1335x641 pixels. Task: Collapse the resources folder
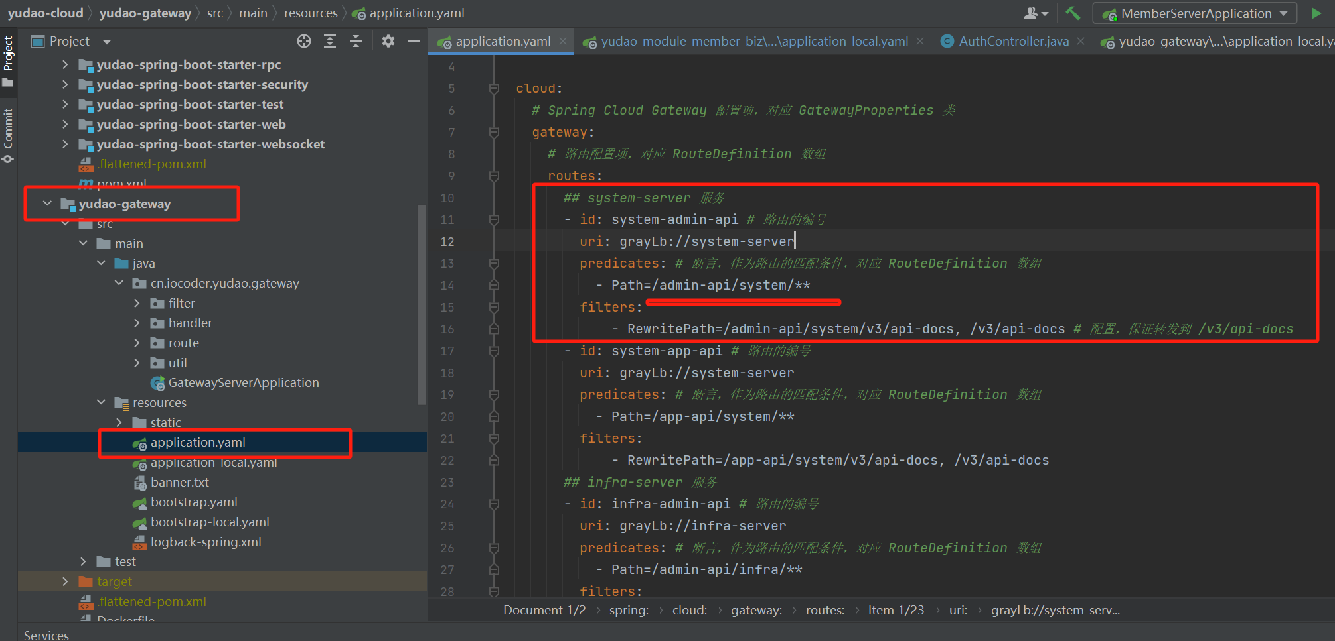(101, 402)
